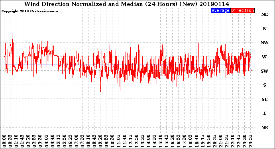Click the 12:50 time axis label
The image size is (275, 149).
pyautogui.click(x=136, y=141)
